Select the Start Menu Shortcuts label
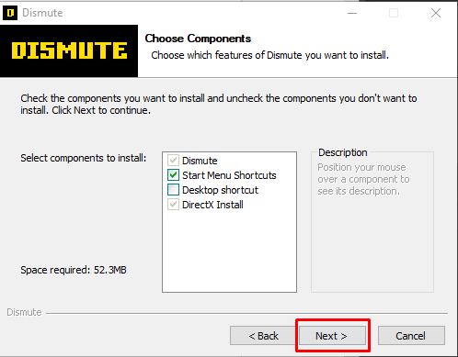This screenshot has width=458, height=357. (x=229, y=175)
